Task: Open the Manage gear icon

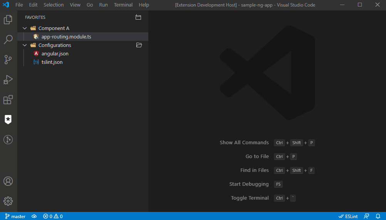Action: [x=8, y=201]
